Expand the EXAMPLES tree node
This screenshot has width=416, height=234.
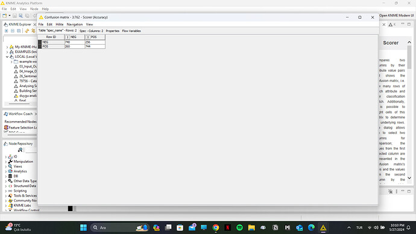pyautogui.click(x=7, y=52)
